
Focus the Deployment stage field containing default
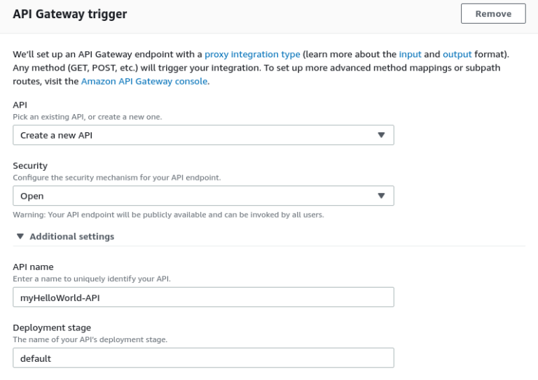tap(203, 358)
